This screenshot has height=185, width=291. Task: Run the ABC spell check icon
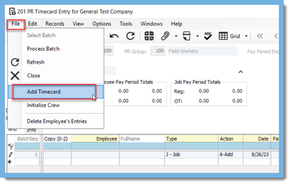208,36
